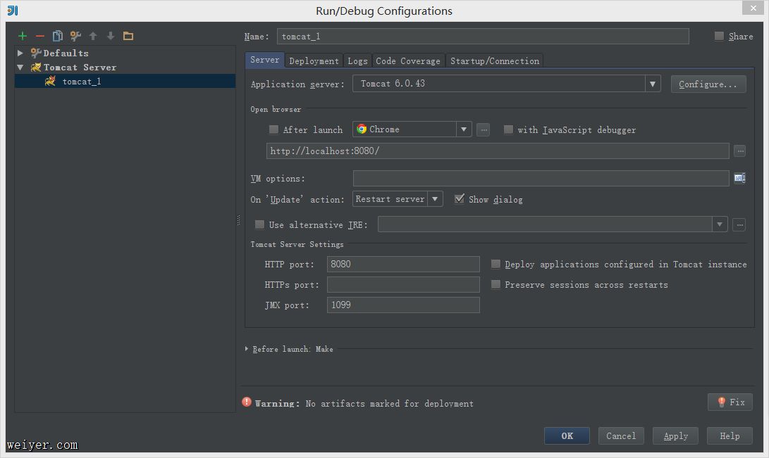Toggle the Share checkbox
769x458 pixels.
(x=719, y=36)
